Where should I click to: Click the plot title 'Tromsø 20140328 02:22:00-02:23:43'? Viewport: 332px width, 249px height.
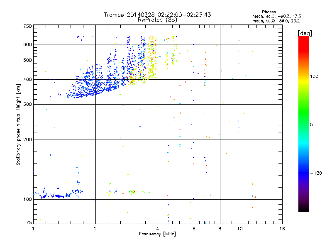tap(157, 15)
